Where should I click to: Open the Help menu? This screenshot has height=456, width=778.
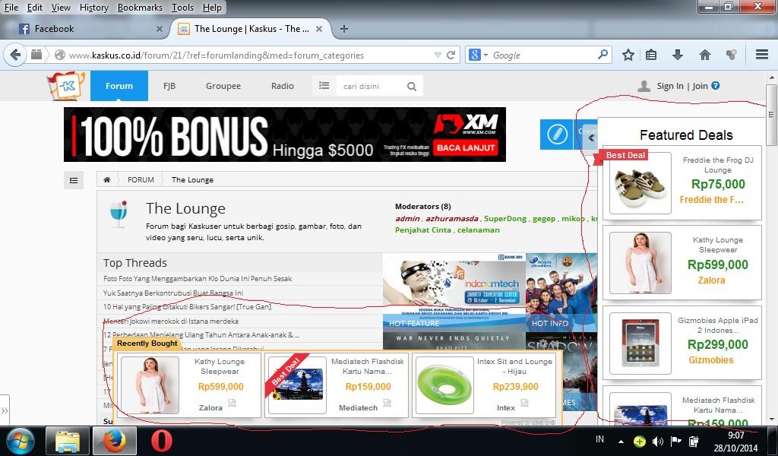(x=213, y=8)
